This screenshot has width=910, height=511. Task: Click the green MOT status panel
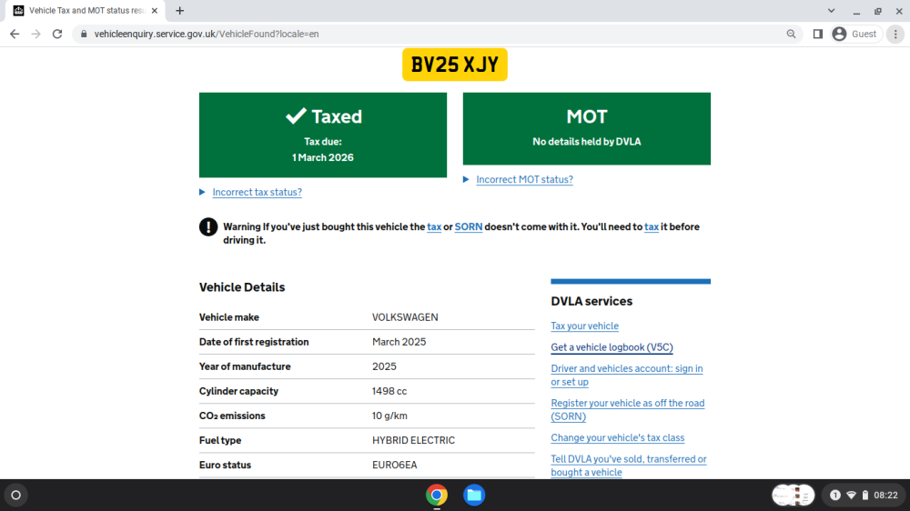(586, 128)
